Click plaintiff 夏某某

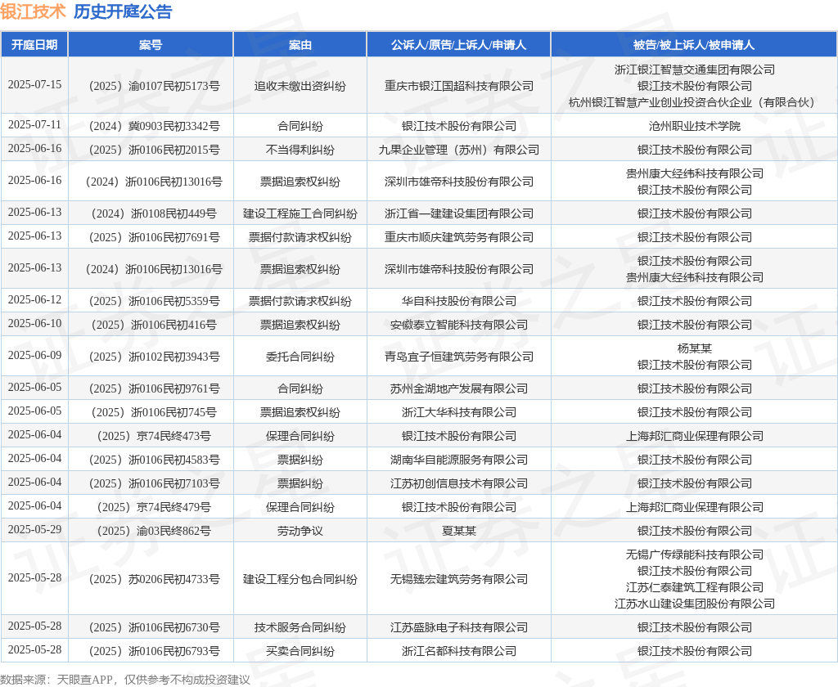[458, 531]
